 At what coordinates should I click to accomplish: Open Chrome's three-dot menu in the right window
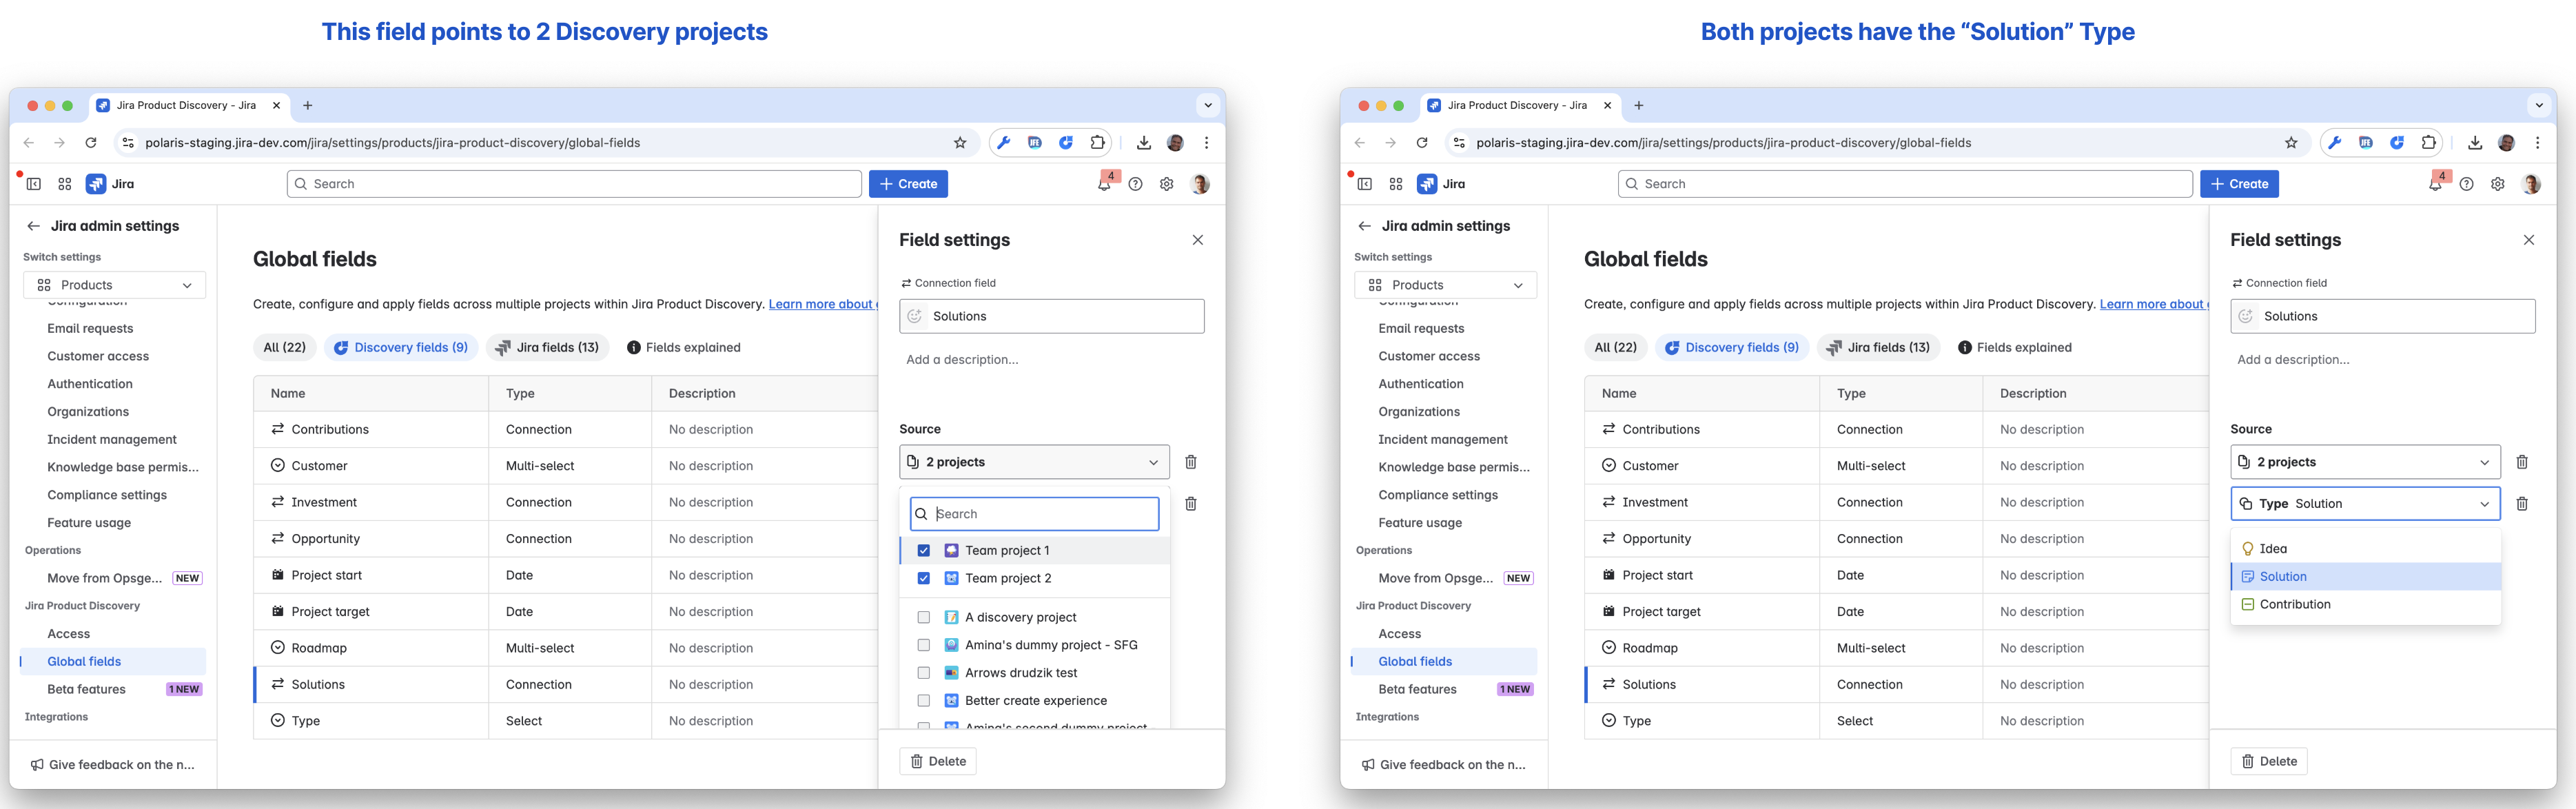(2538, 143)
